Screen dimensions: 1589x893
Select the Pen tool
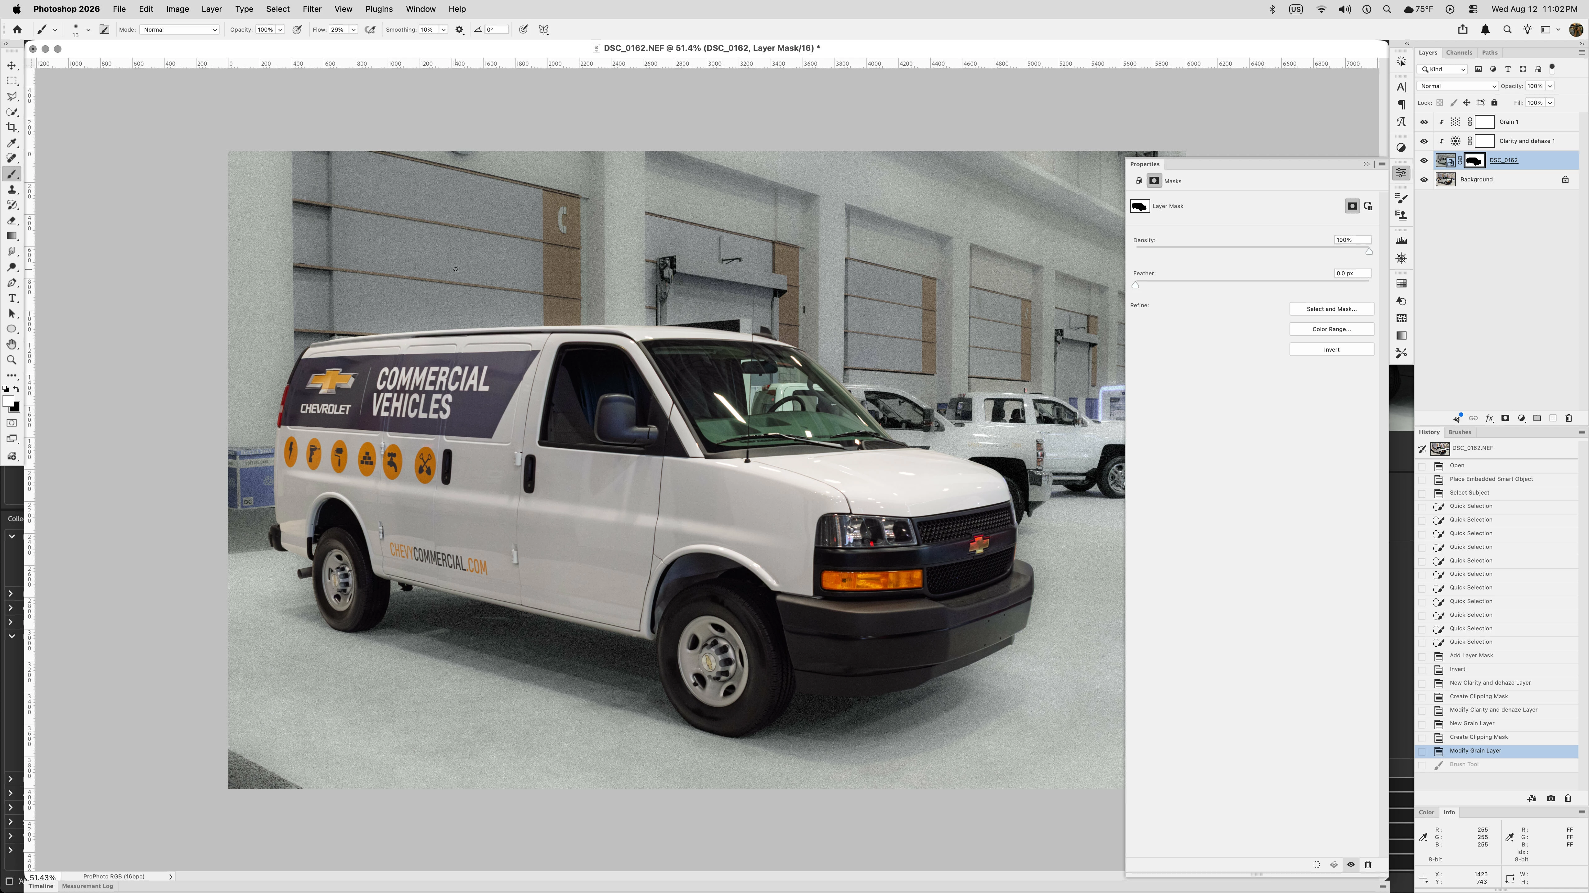click(x=12, y=283)
